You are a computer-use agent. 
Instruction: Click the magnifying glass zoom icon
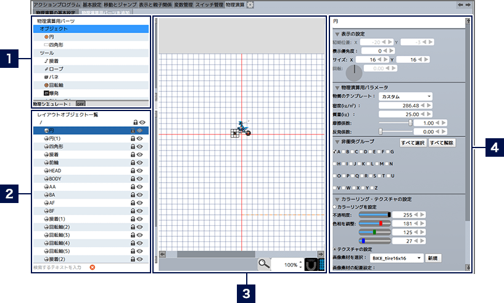[263, 264]
